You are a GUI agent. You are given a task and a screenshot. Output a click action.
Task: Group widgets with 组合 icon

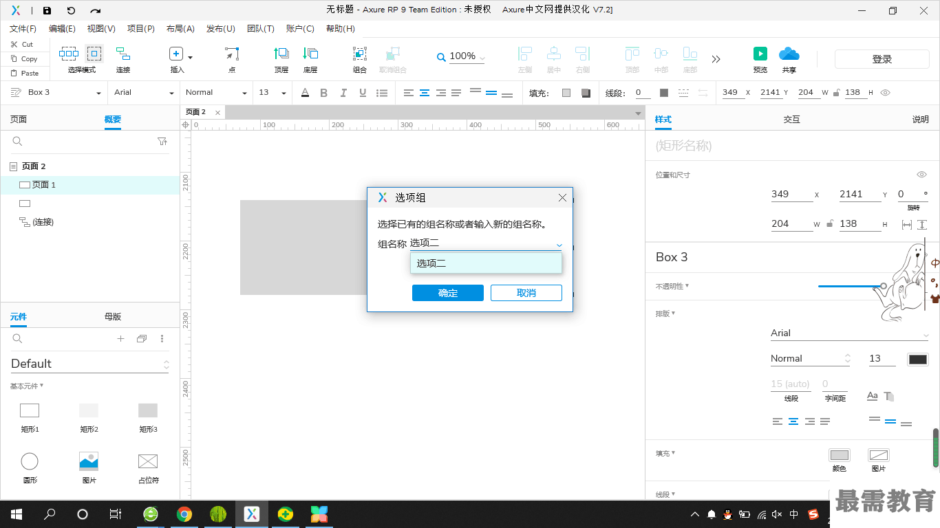pyautogui.click(x=360, y=60)
